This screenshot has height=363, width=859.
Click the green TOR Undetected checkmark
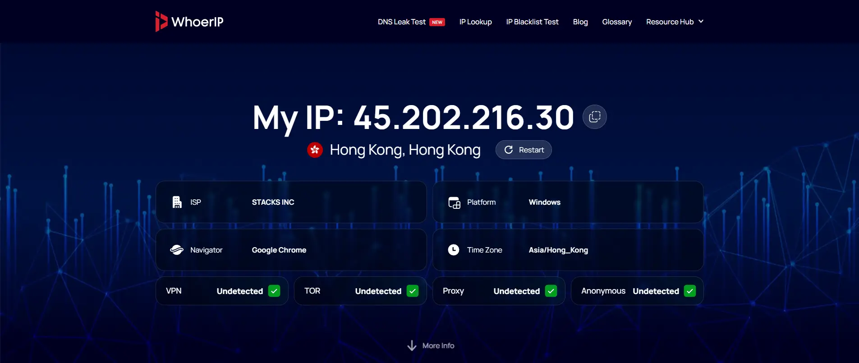pos(413,291)
